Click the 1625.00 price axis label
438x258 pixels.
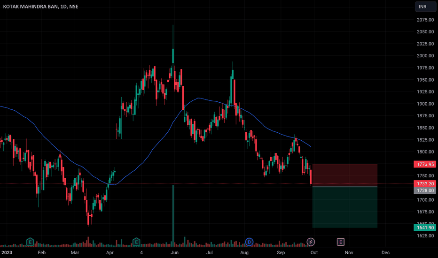click(x=425, y=235)
